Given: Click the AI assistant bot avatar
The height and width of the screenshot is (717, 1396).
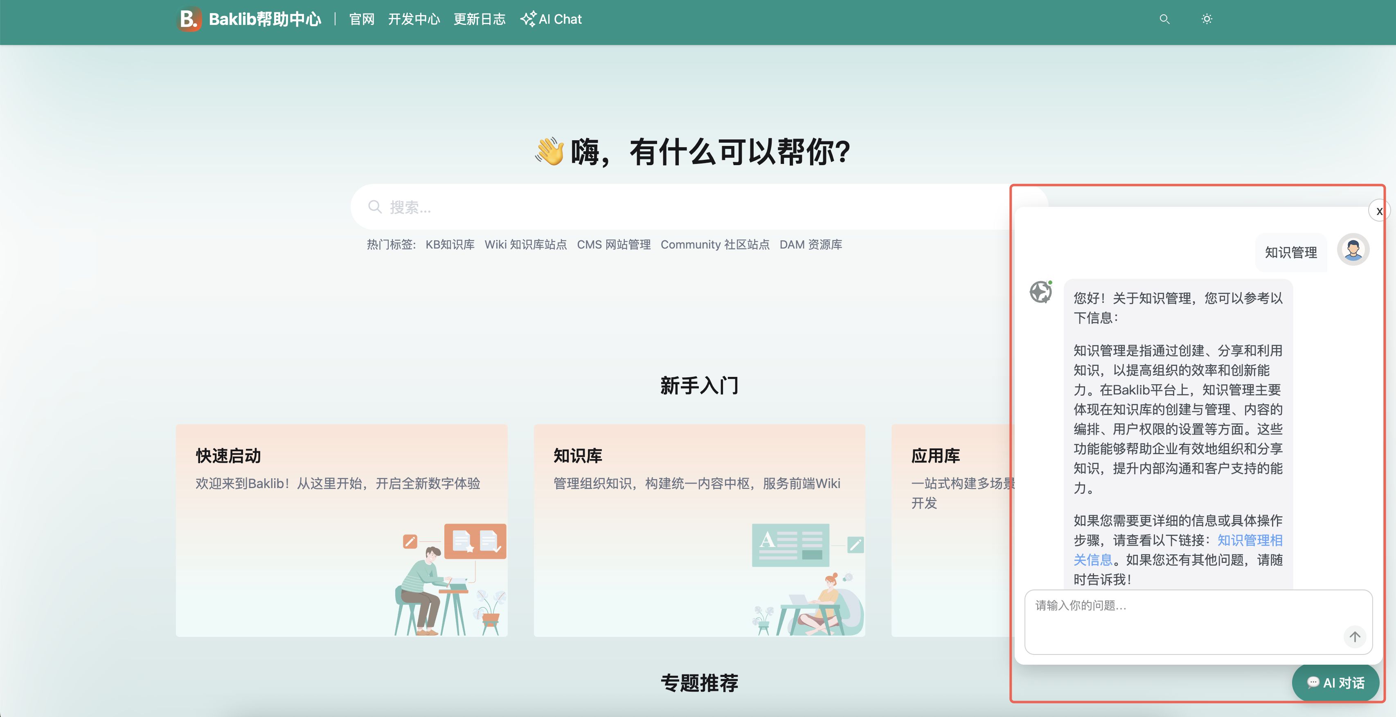Looking at the screenshot, I should [1040, 292].
